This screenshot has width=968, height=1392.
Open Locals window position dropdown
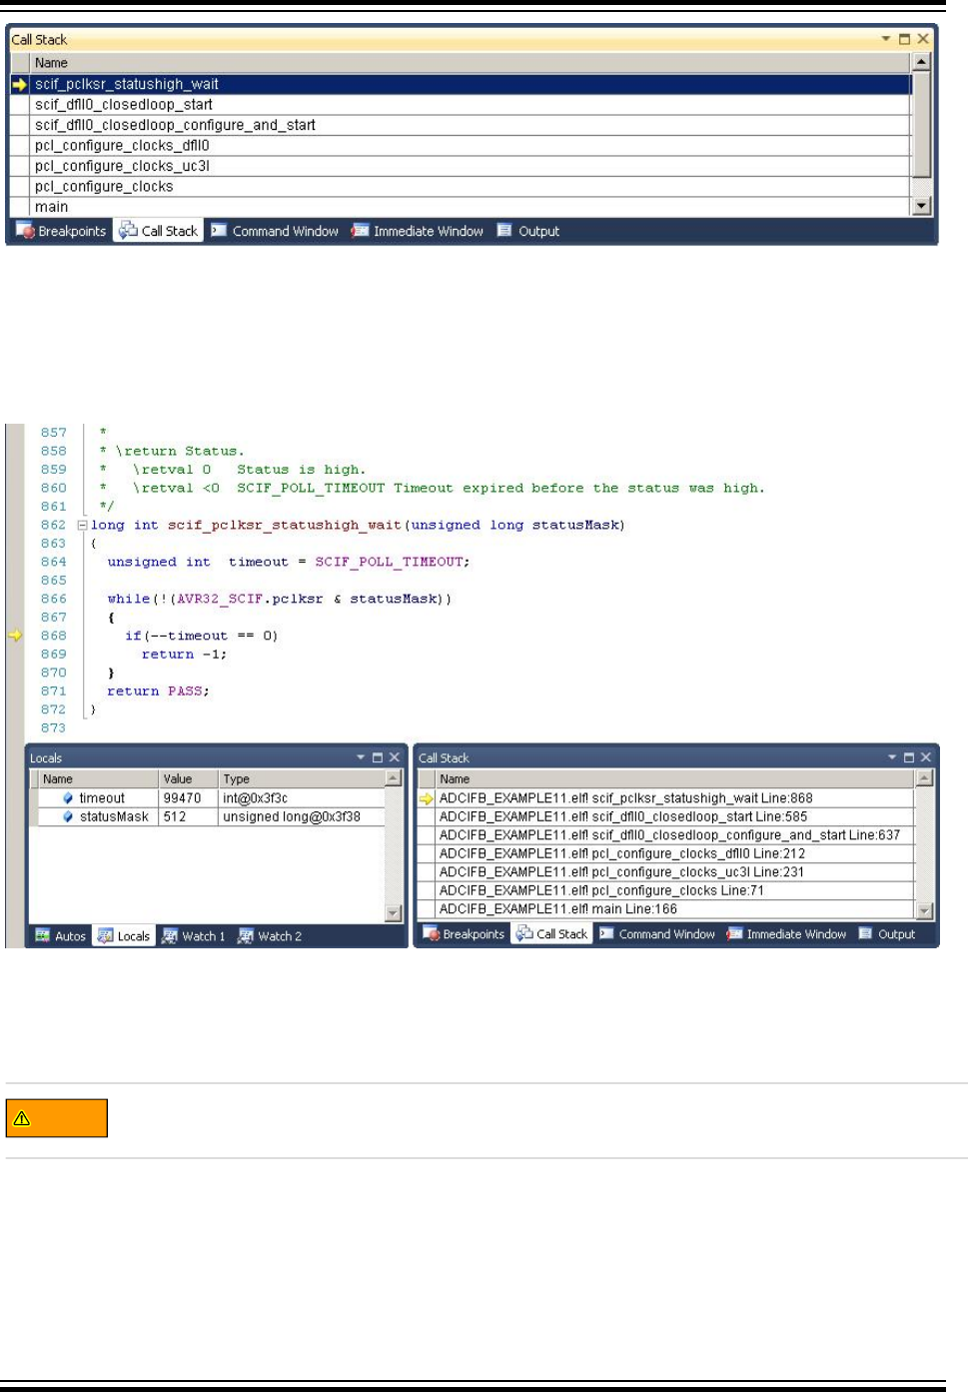(x=361, y=757)
